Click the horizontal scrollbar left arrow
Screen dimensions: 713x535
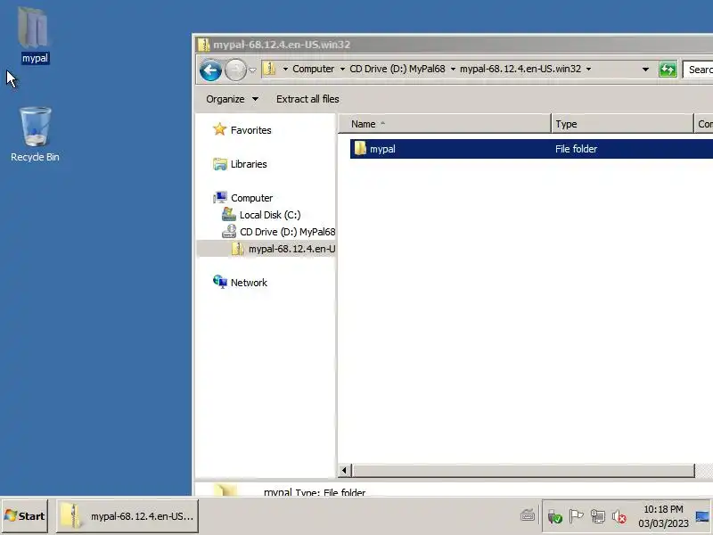344,471
